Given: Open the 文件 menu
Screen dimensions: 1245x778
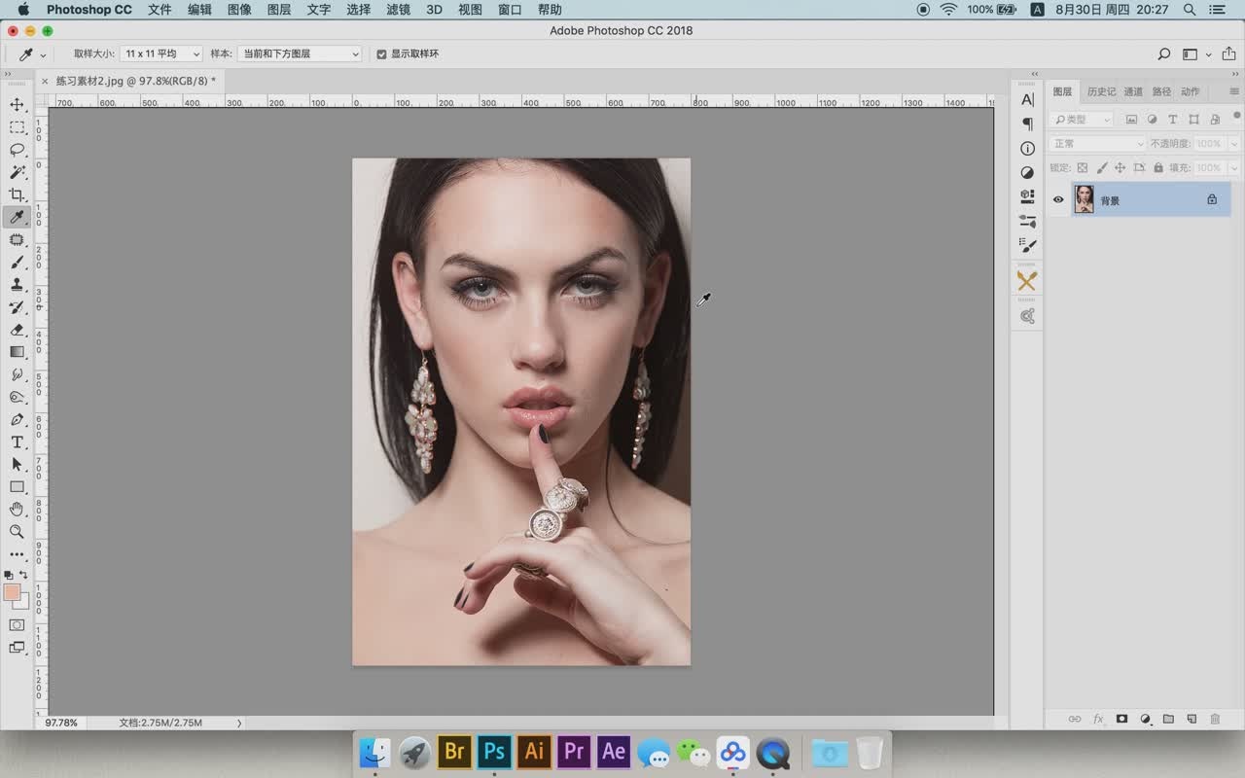Looking at the screenshot, I should tap(160, 10).
